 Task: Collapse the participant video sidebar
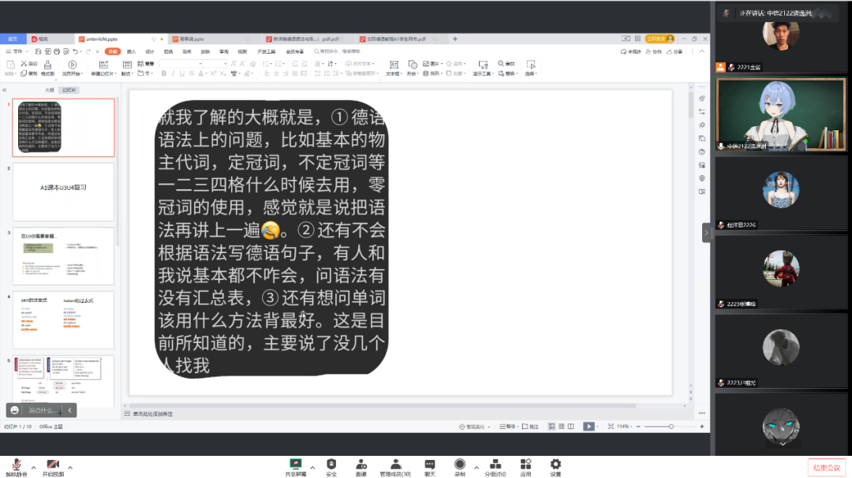[707, 233]
